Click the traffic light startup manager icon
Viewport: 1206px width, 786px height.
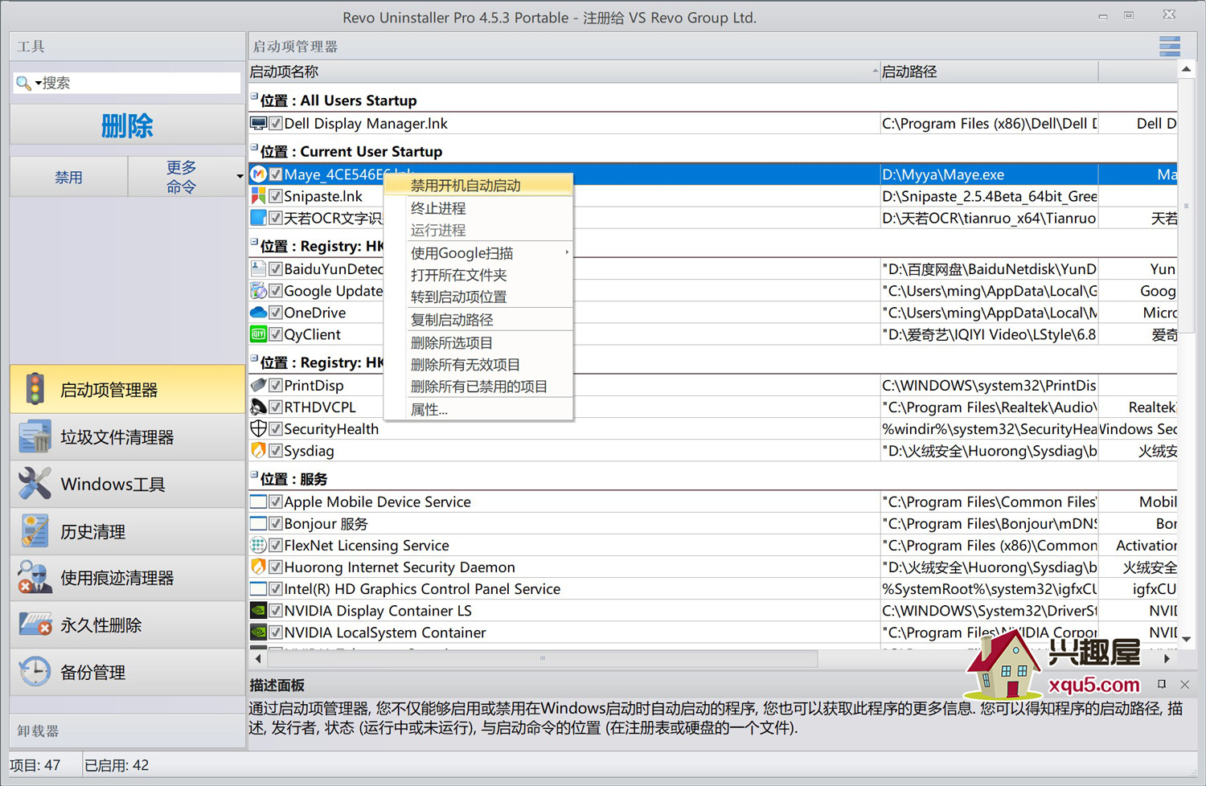pos(35,389)
